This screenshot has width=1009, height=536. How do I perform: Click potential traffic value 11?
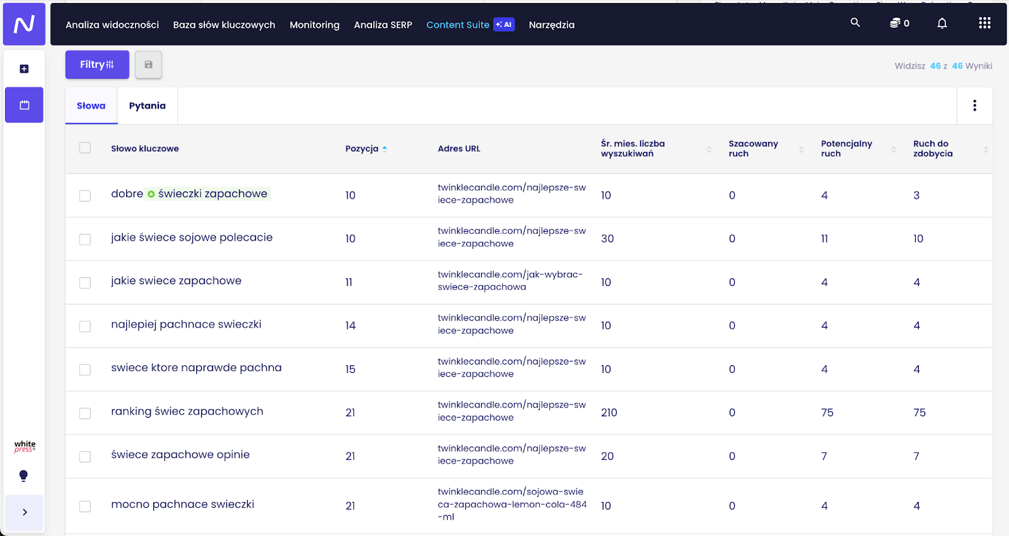824,239
